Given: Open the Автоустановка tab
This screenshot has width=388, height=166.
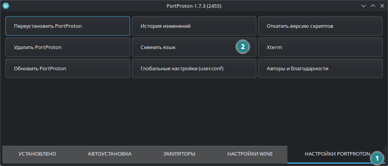Looking at the screenshot, I should coord(110,154).
